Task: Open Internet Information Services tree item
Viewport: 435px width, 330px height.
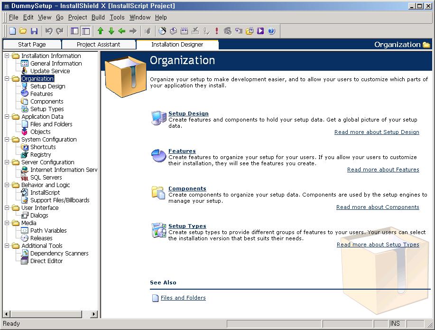Action: click(x=64, y=170)
